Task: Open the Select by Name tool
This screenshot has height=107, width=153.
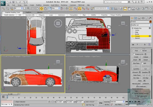Action: [29, 9]
